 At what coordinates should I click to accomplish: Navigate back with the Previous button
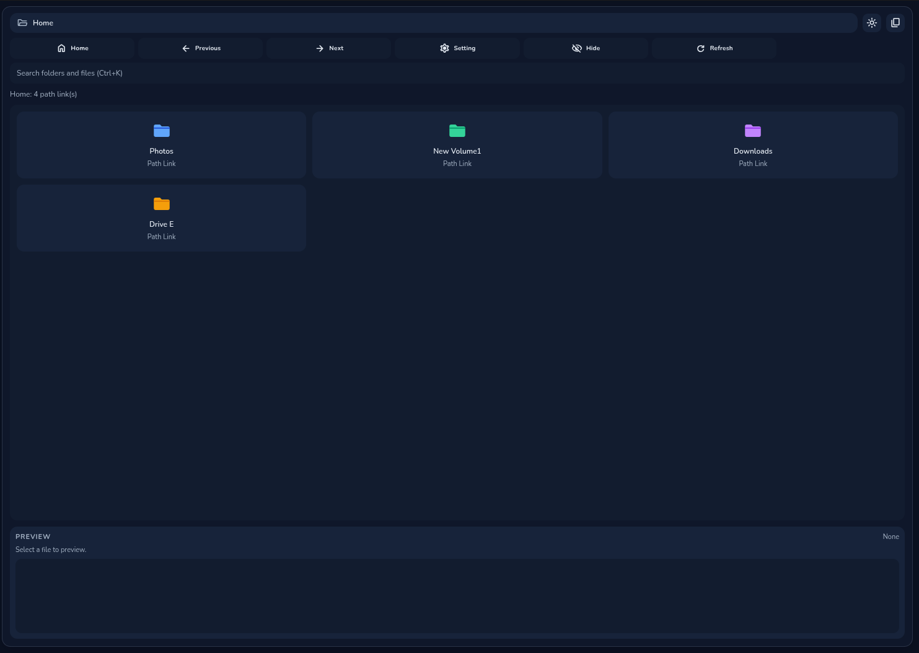pyautogui.click(x=201, y=48)
